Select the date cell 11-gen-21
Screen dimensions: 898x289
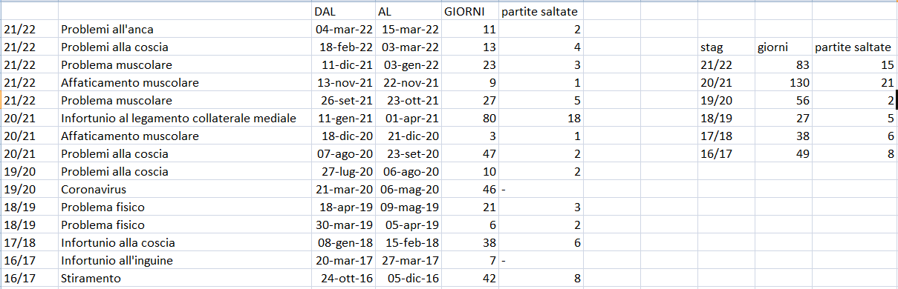point(344,119)
